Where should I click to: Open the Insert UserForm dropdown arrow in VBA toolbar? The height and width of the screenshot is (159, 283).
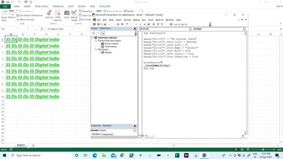point(102,24)
